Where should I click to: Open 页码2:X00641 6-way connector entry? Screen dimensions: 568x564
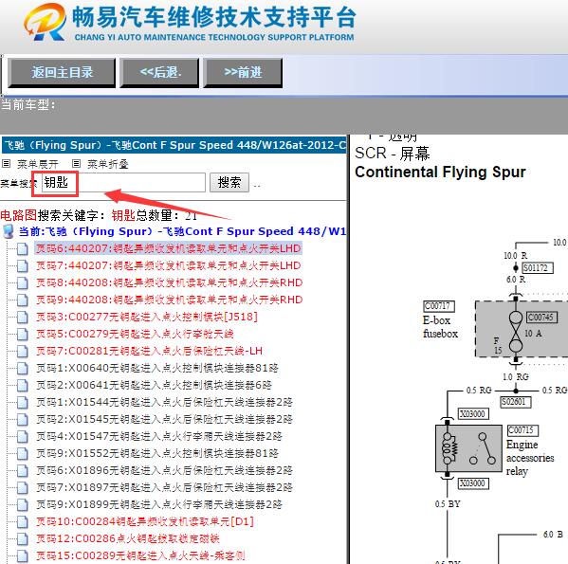[x=154, y=385]
